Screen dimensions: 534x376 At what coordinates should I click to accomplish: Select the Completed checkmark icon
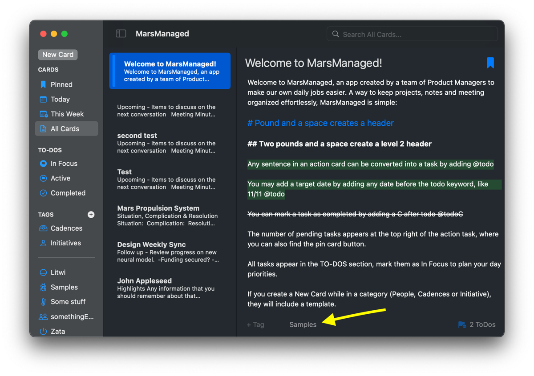[43, 193]
